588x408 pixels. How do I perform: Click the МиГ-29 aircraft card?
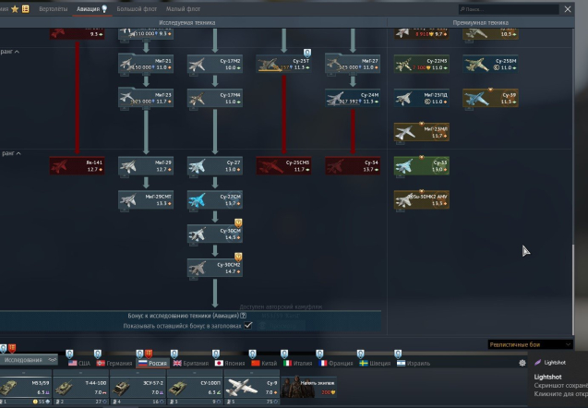146,166
